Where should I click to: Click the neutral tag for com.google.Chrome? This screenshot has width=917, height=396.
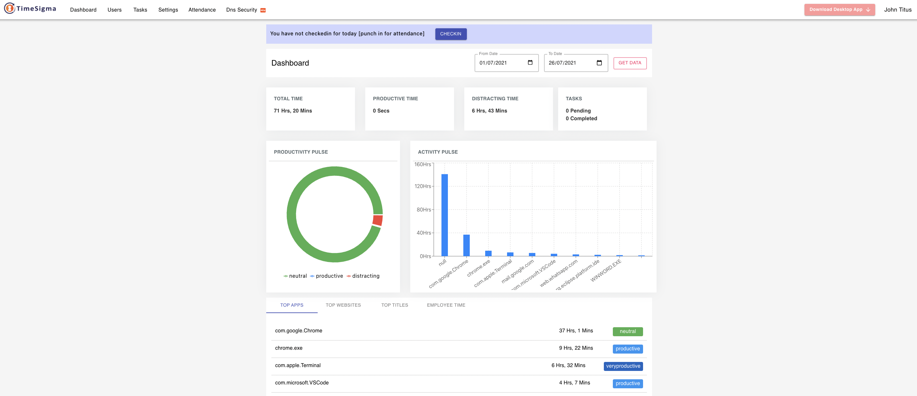click(x=627, y=331)
